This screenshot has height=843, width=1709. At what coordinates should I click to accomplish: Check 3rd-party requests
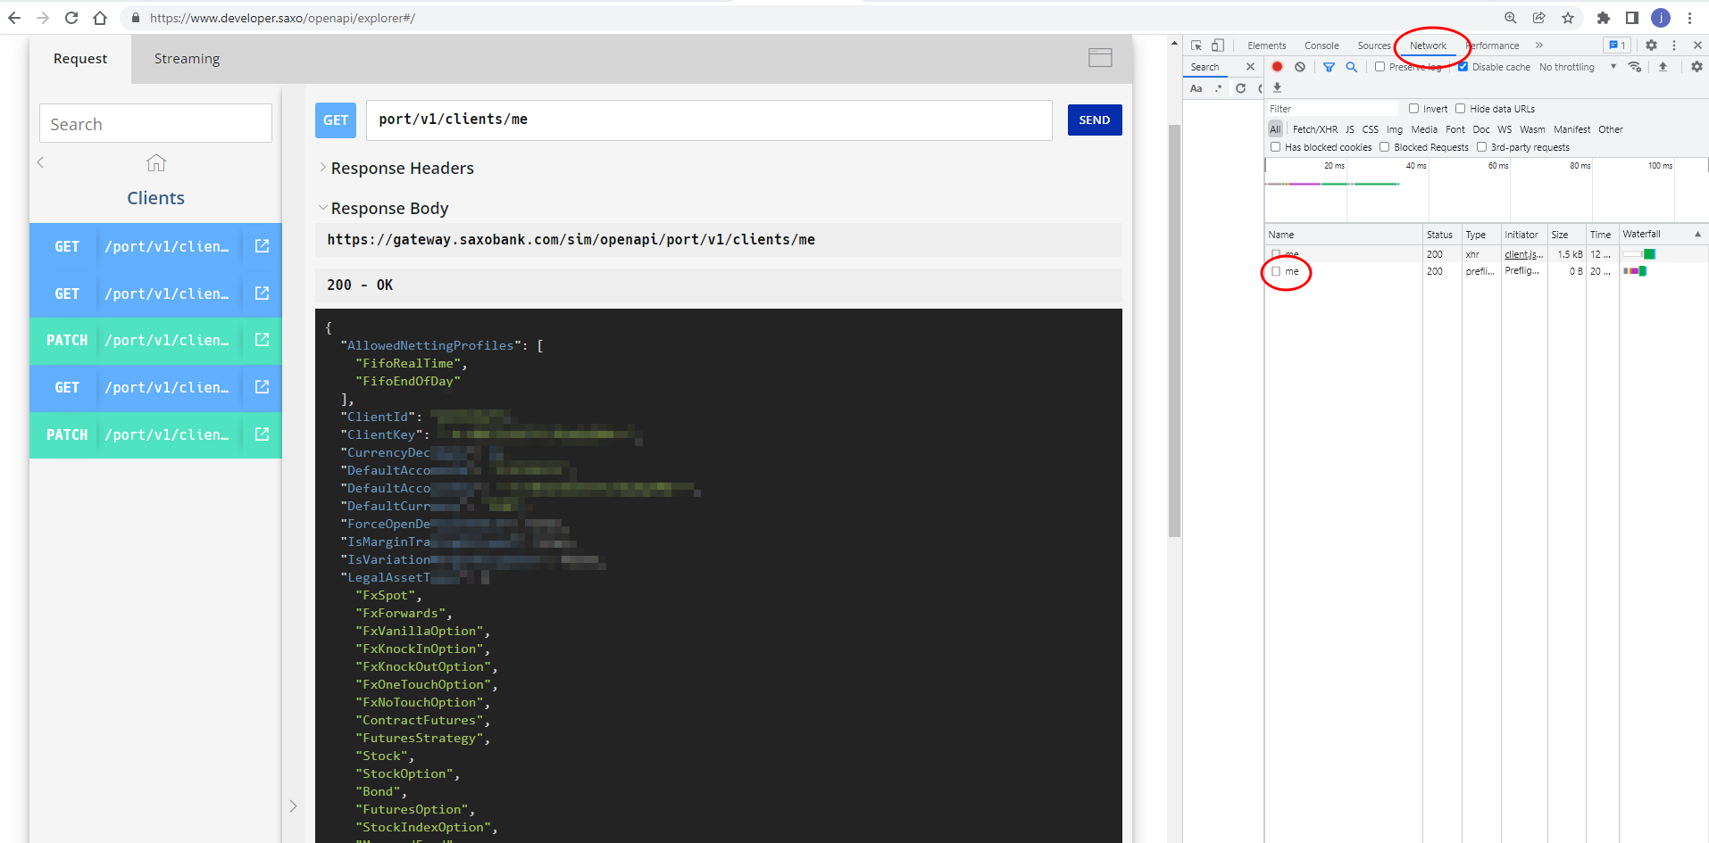pyautogui.click(x=1481, y=147)
